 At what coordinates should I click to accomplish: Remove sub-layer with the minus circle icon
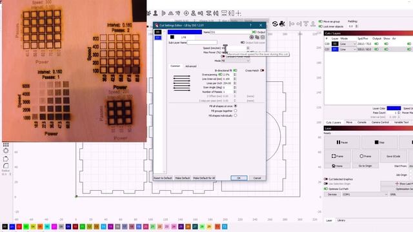coord(263,37)
